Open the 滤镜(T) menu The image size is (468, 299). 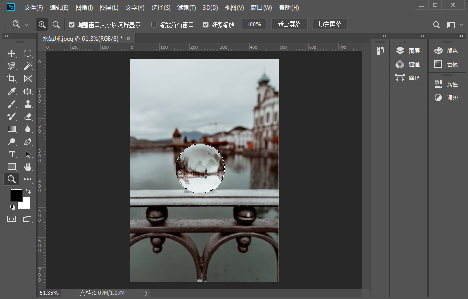point(187,7)
